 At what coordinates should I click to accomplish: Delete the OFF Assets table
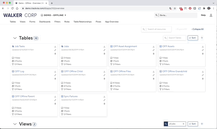203,54
